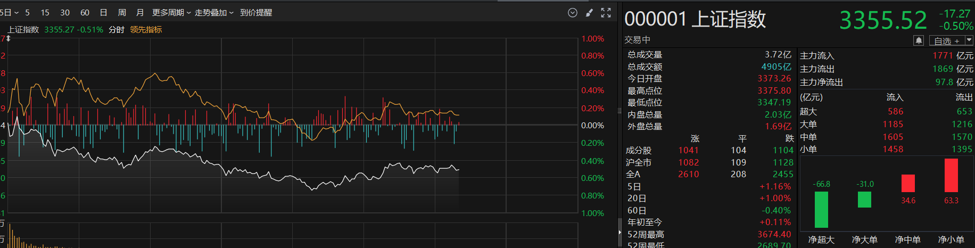
Task: Click the panel splitter grip handle
Action: [619, 111]
